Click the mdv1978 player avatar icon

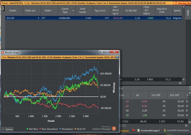[x=165, y=130]
